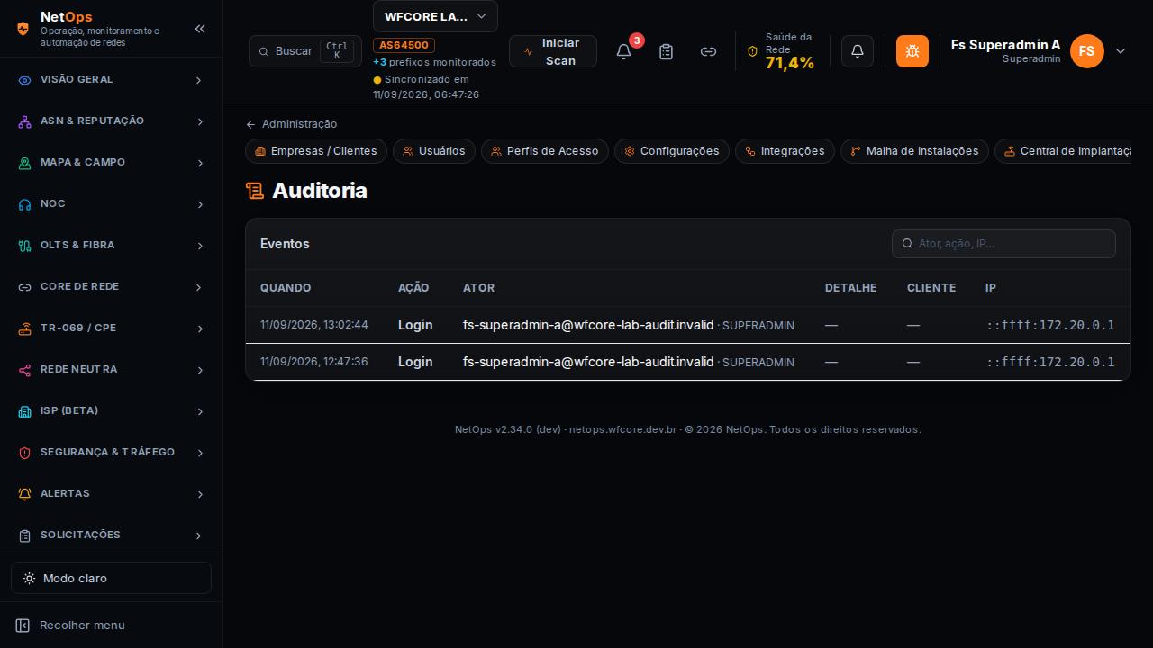Expand the NOC section chevron
Image resolution: width=1153 pixels, height=648 pixels.
(200, 204)
